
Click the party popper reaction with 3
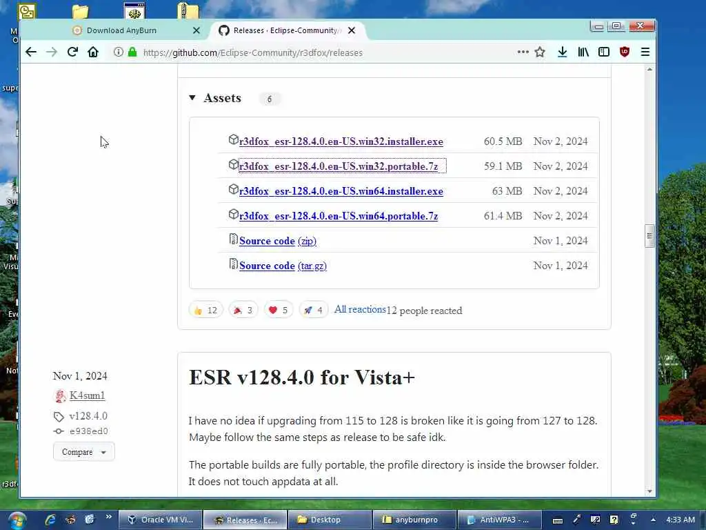[243, 310]
